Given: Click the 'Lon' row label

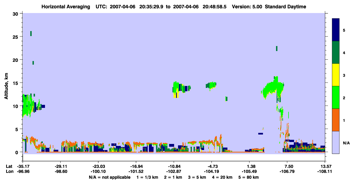Looking at the screenshot, I should 9,172.
